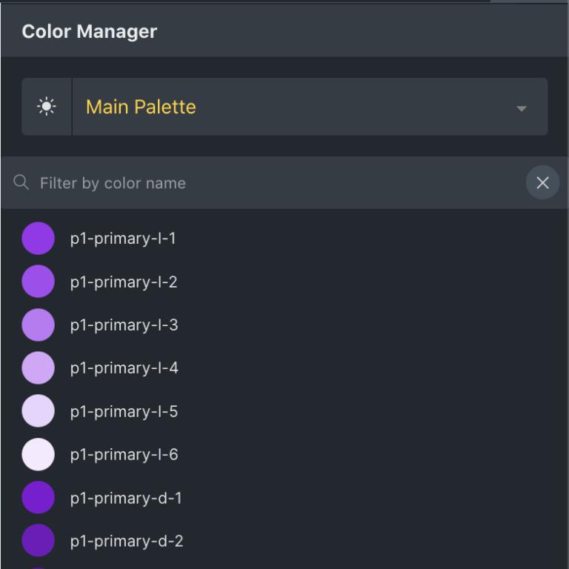This screenshot has height=569, width=569.
Task: Select the p1-primary-l-3 list entry
Action: pyautogui.click(x=124, y=325)
